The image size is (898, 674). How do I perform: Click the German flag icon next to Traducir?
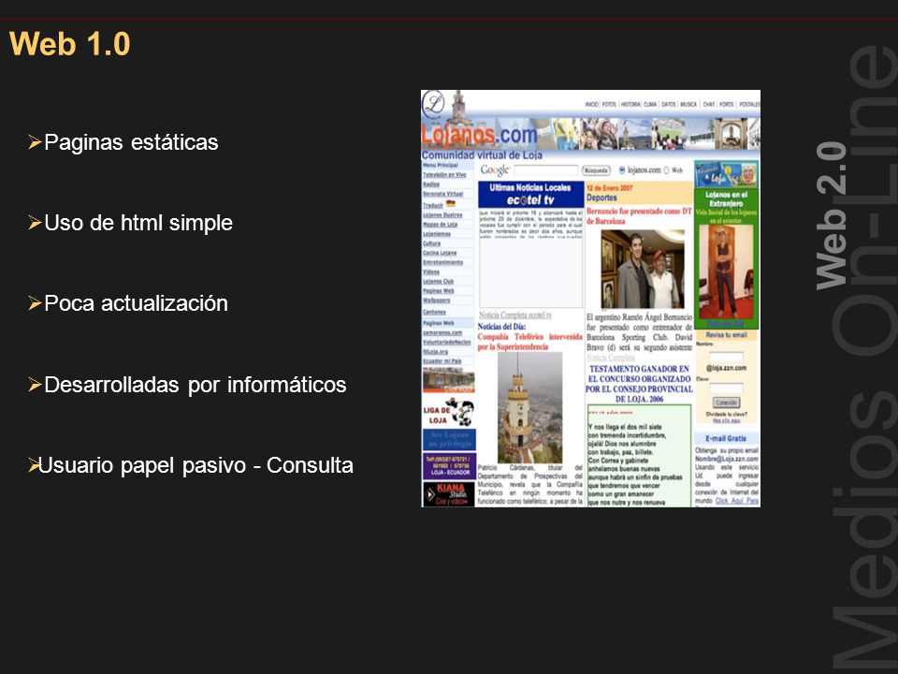451,203
